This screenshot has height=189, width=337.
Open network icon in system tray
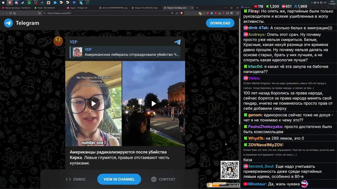tap(321, 2)
